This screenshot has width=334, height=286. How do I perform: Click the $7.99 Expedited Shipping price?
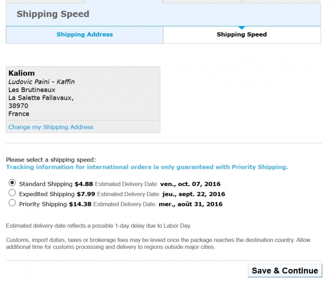[86, 194]
